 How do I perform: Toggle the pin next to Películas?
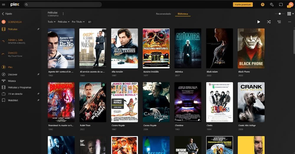click(x=38, y=29)
